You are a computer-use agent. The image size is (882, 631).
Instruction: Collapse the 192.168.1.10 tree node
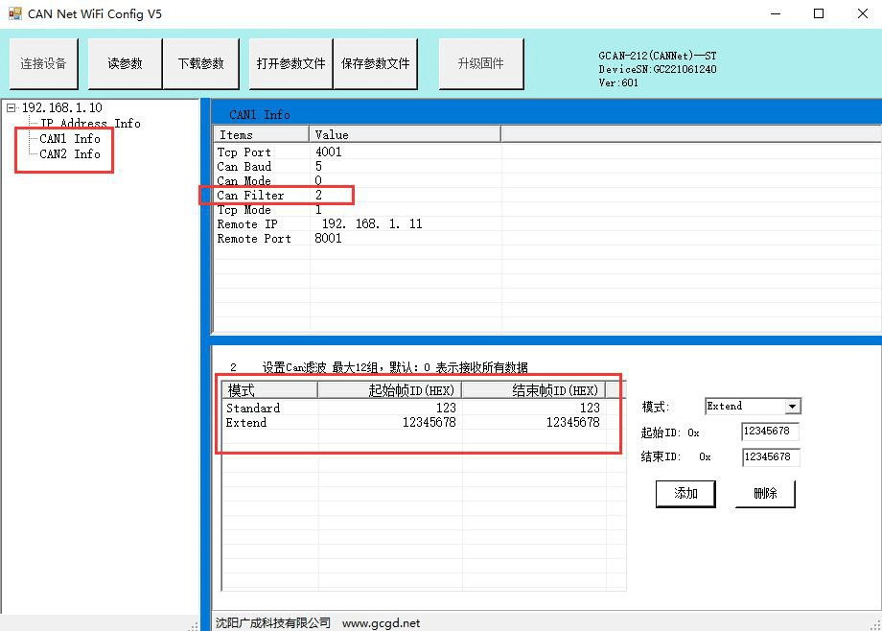[x=12, y=108]
